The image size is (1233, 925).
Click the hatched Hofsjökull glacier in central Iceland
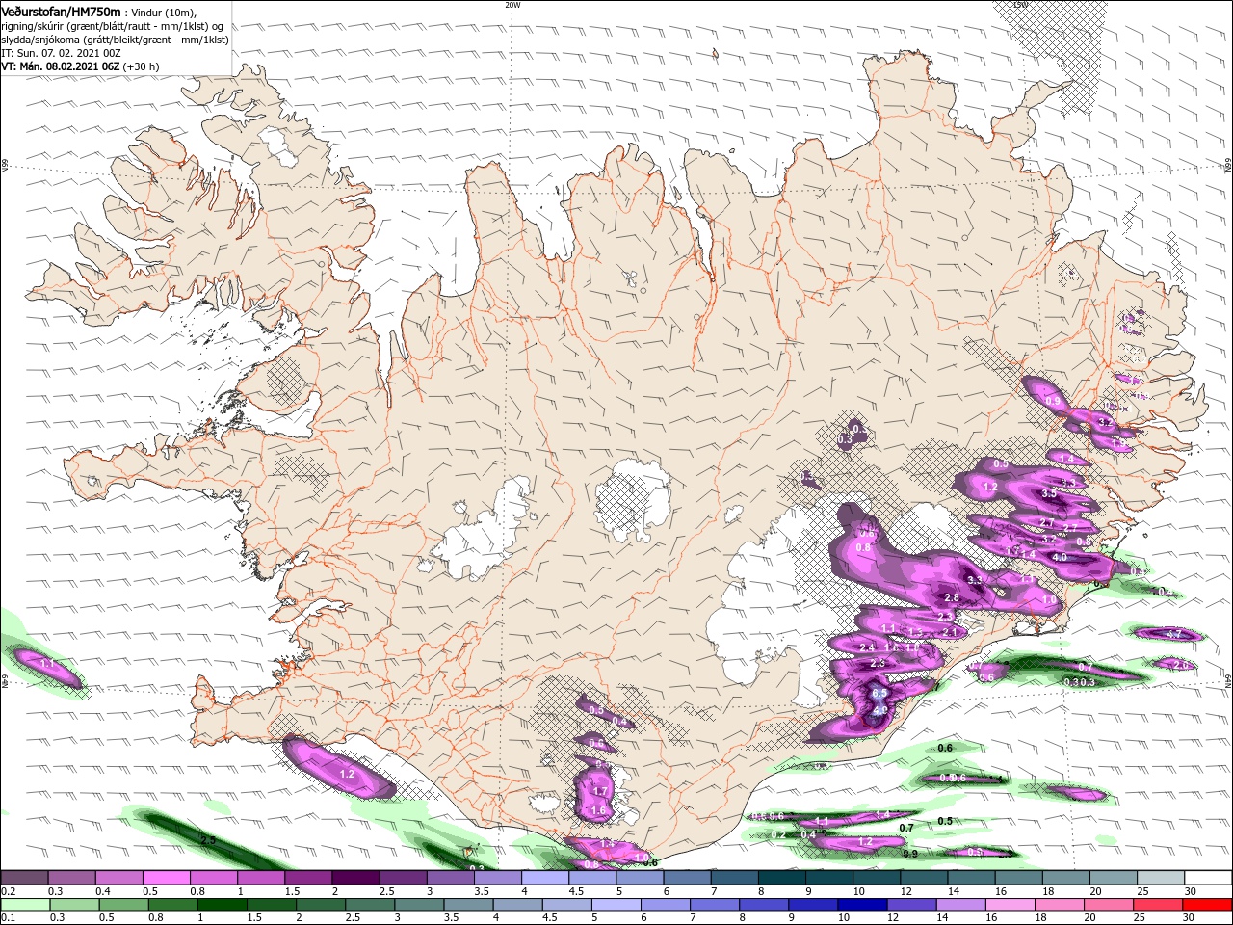pos(632,501)
